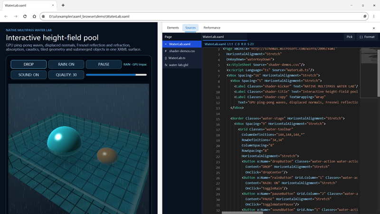This screenshot has width=380, height=214.
Task: Close the developer tools panel
Action: point(374,28)
